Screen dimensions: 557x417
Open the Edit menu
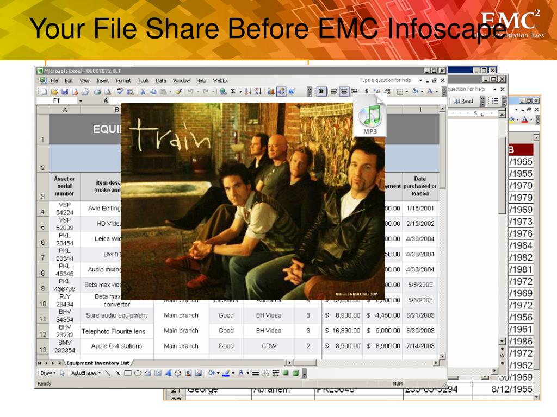pos(69,80)
